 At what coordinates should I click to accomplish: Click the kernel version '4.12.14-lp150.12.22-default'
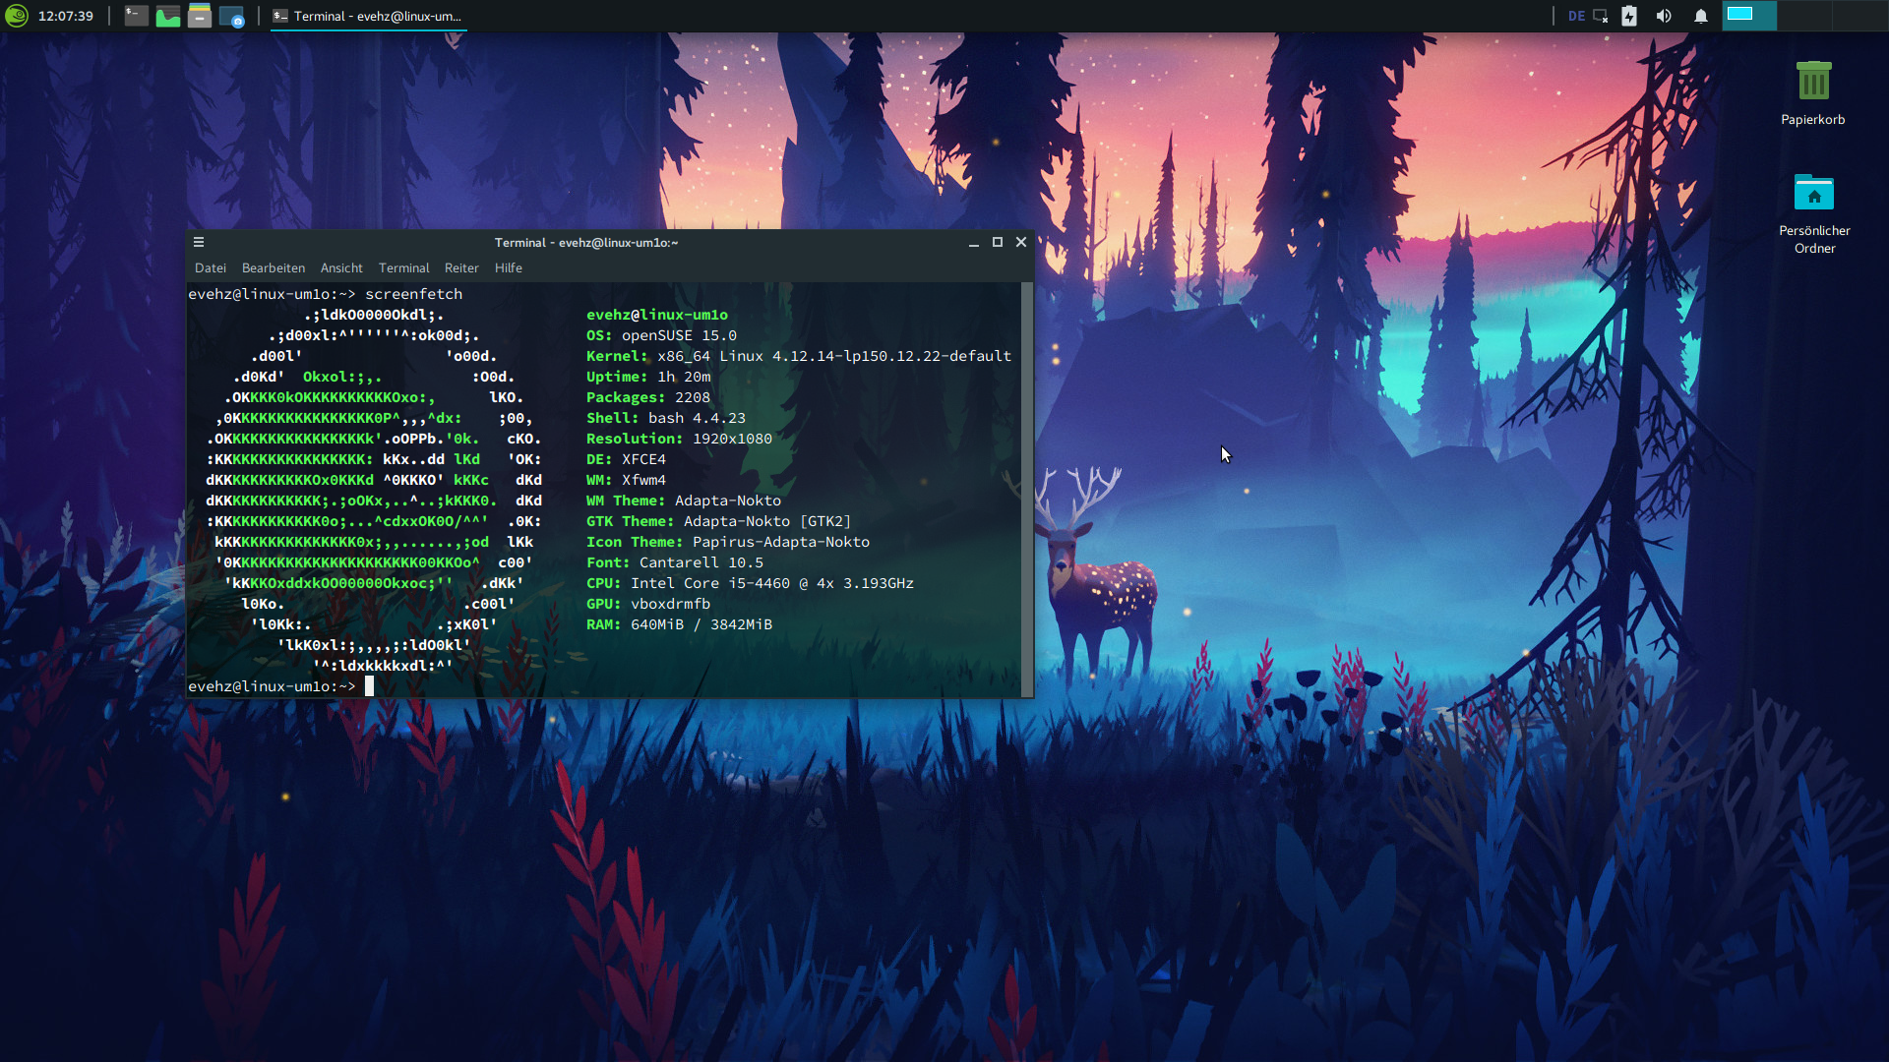(891, 356)
